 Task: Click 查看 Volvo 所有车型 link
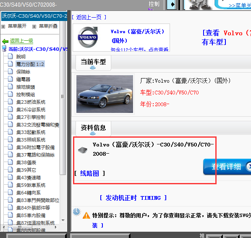226,37
